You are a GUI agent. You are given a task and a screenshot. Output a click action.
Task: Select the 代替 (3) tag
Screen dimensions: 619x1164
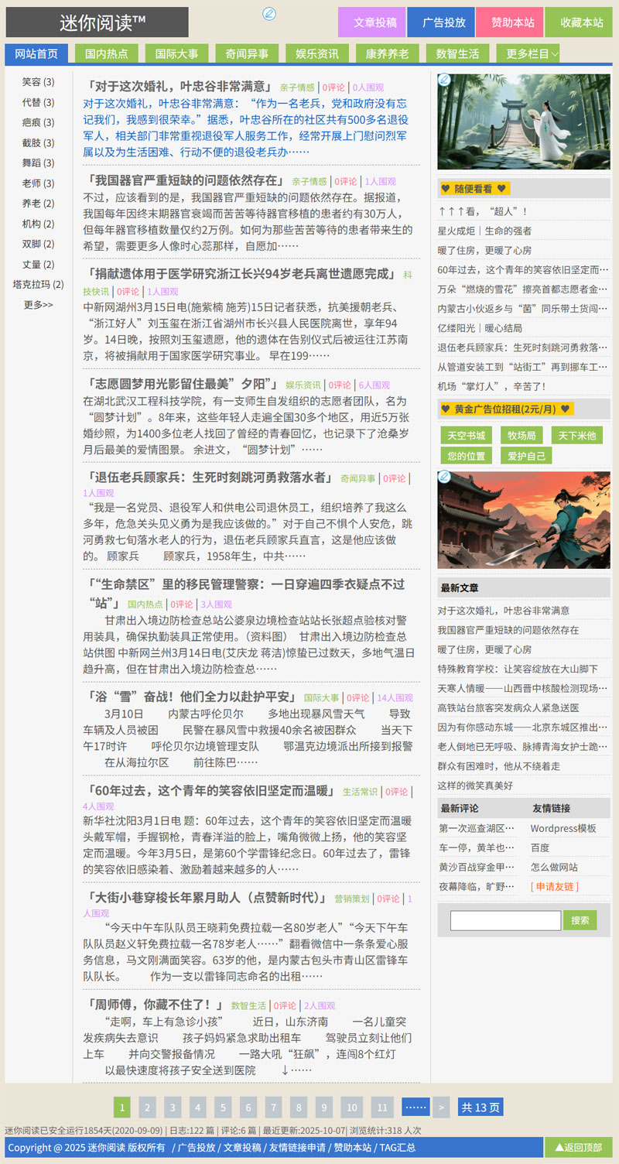click(38, 102)
